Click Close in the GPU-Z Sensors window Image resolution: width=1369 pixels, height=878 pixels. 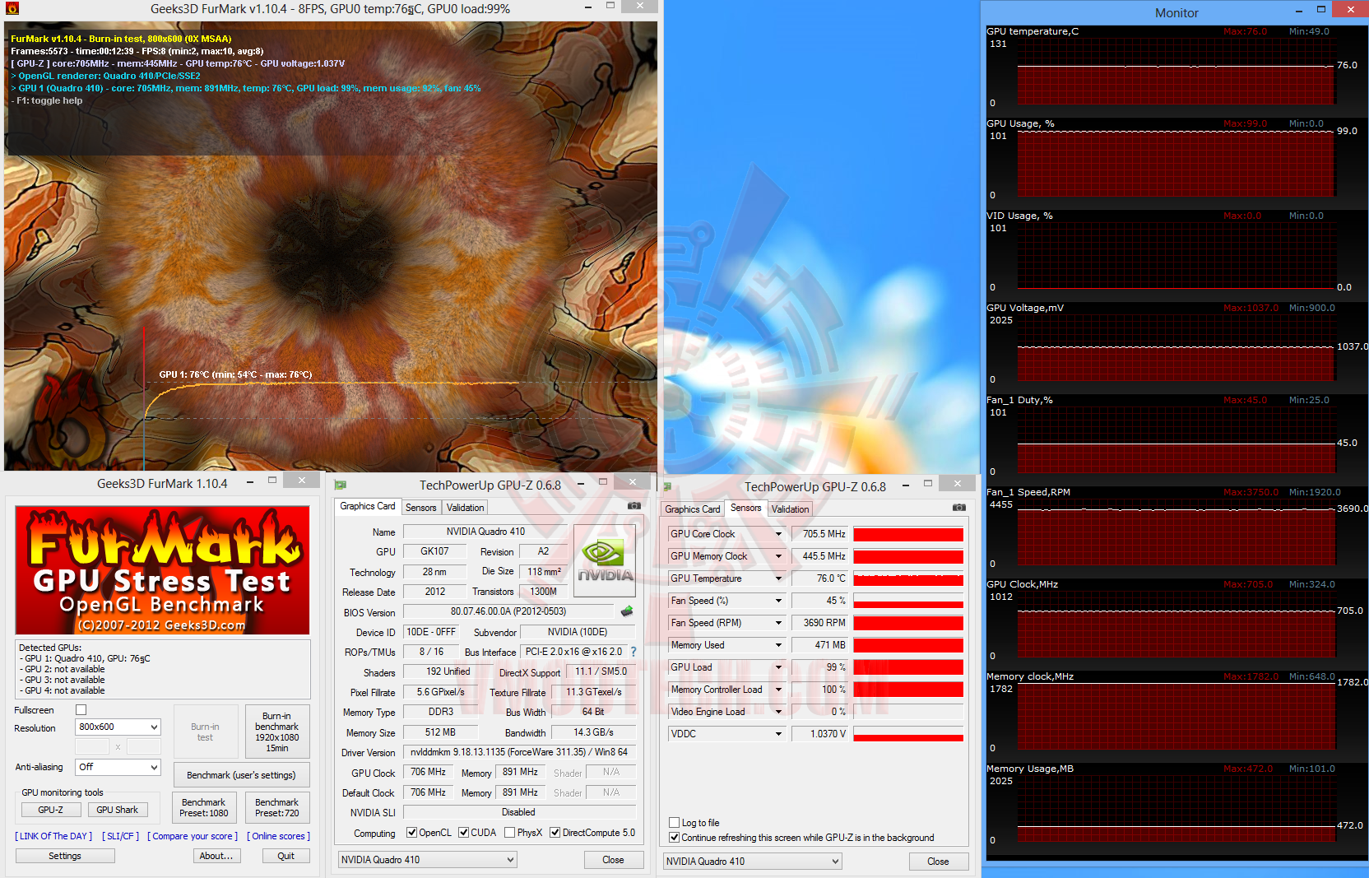[x=939, y=862]
